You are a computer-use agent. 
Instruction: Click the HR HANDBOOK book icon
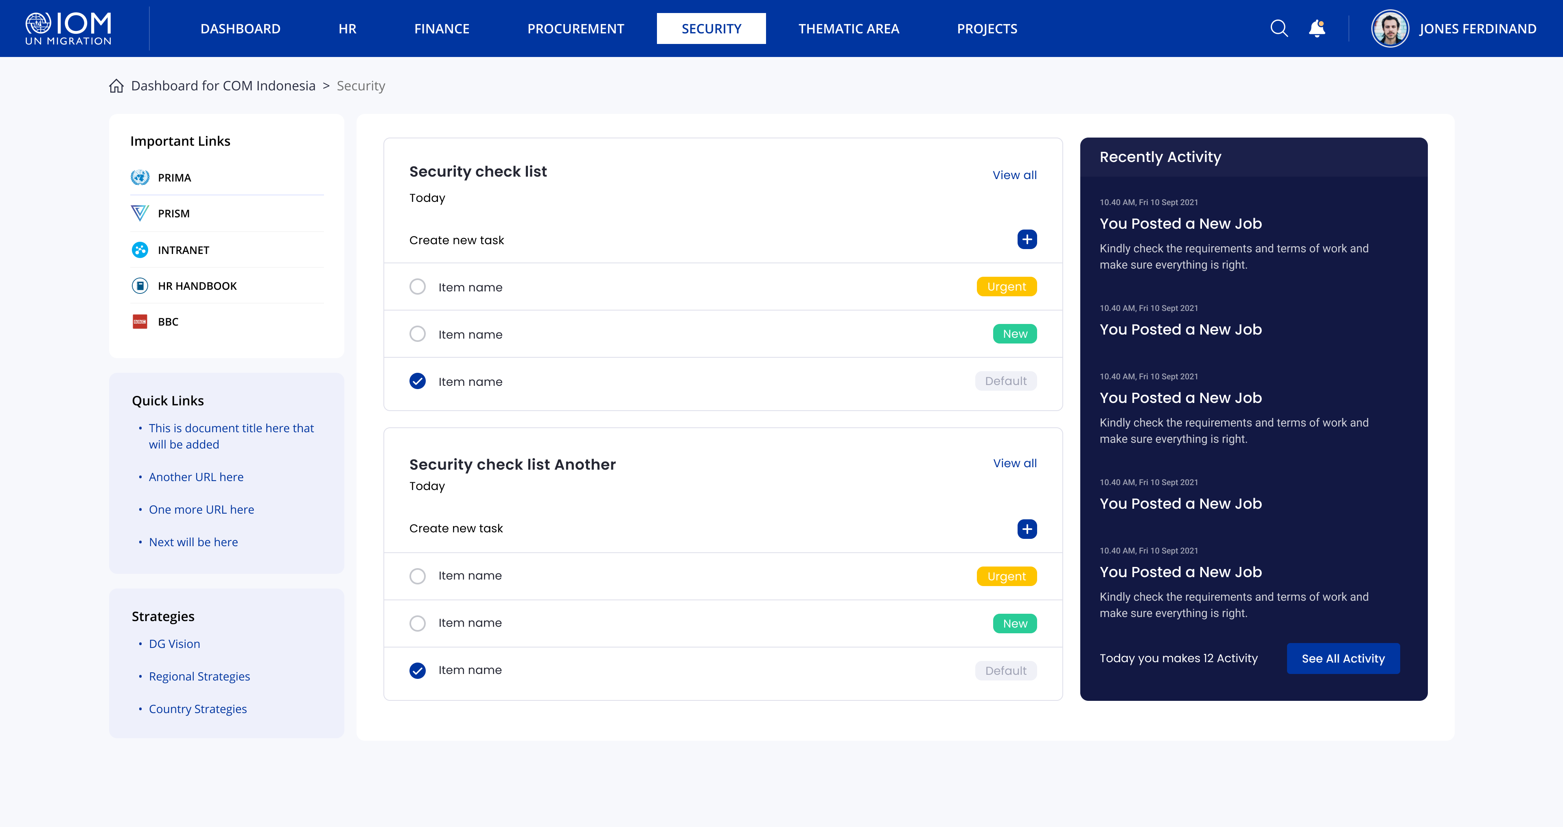coord(140,286)
